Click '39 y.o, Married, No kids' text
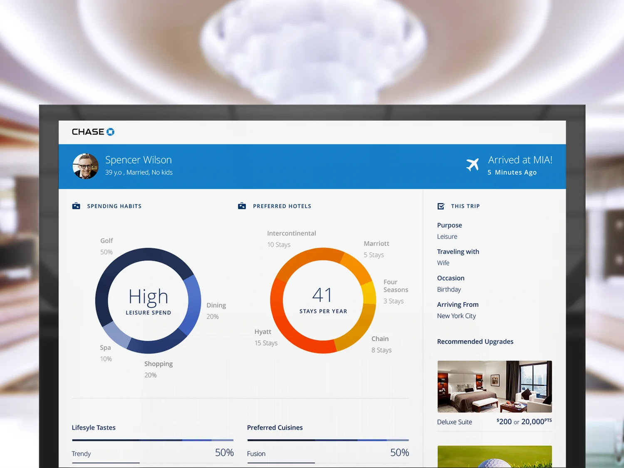 [139, 172]
